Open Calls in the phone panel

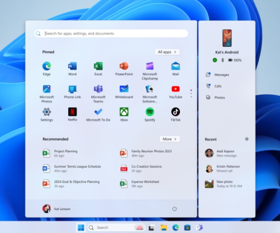tap(218, 86)
